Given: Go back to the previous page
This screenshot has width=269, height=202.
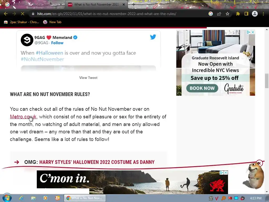Looking at the screenshot, I should tap(6, 14).
